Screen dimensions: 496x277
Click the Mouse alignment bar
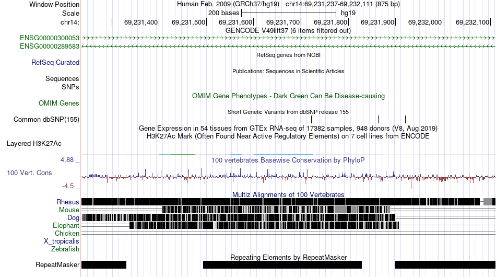click(x=276, y=210)
